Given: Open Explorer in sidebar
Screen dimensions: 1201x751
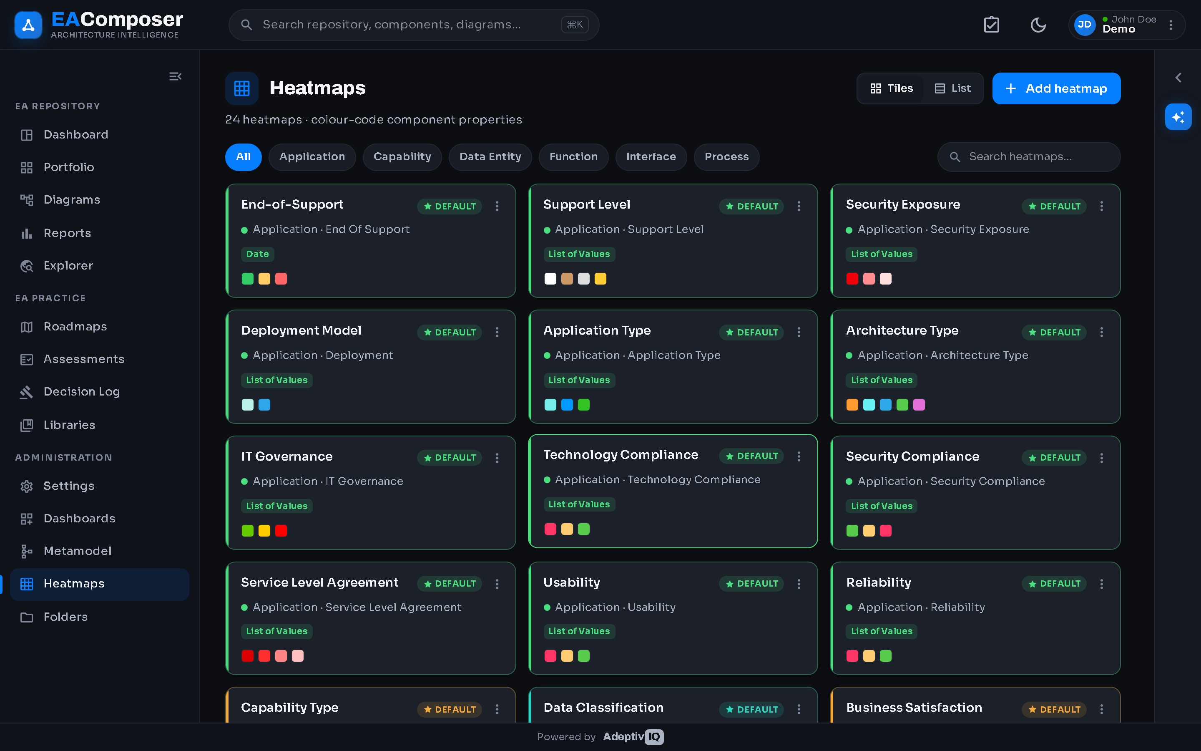Looking at the screenshot, I should coord(99,266).
